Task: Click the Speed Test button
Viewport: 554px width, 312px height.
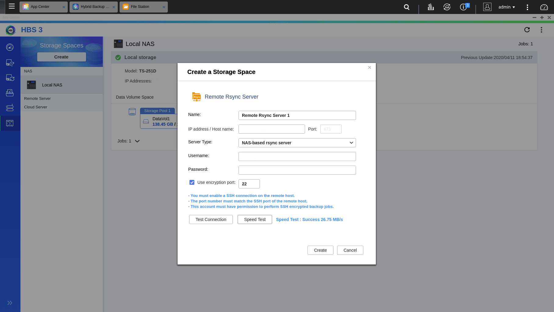Action: (255, 219)
